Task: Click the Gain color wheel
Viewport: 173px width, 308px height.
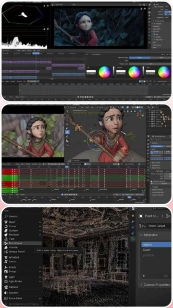Action: [164, 72]
